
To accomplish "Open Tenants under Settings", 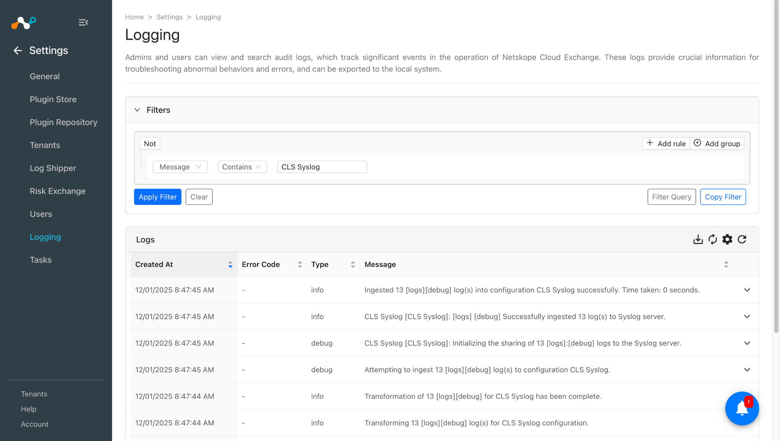I will [x=45, y=145].
